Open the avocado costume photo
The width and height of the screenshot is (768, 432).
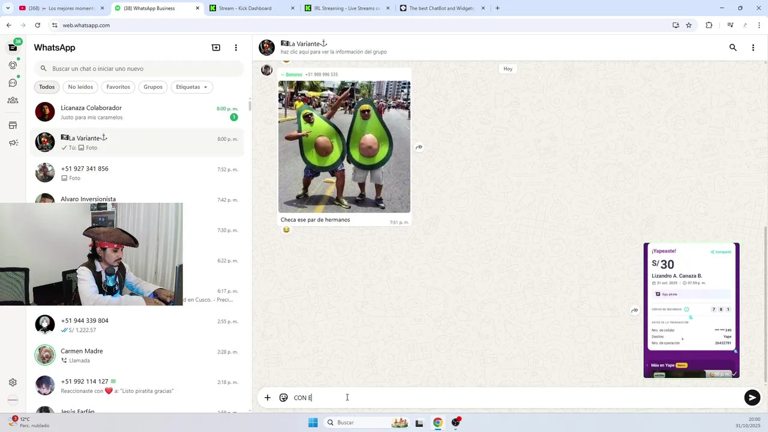[x=344, y=147]
